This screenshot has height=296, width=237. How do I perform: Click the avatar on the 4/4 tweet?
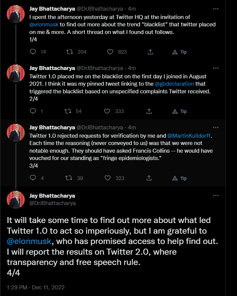16,199
